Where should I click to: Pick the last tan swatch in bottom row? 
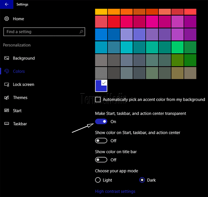(190, 73)
